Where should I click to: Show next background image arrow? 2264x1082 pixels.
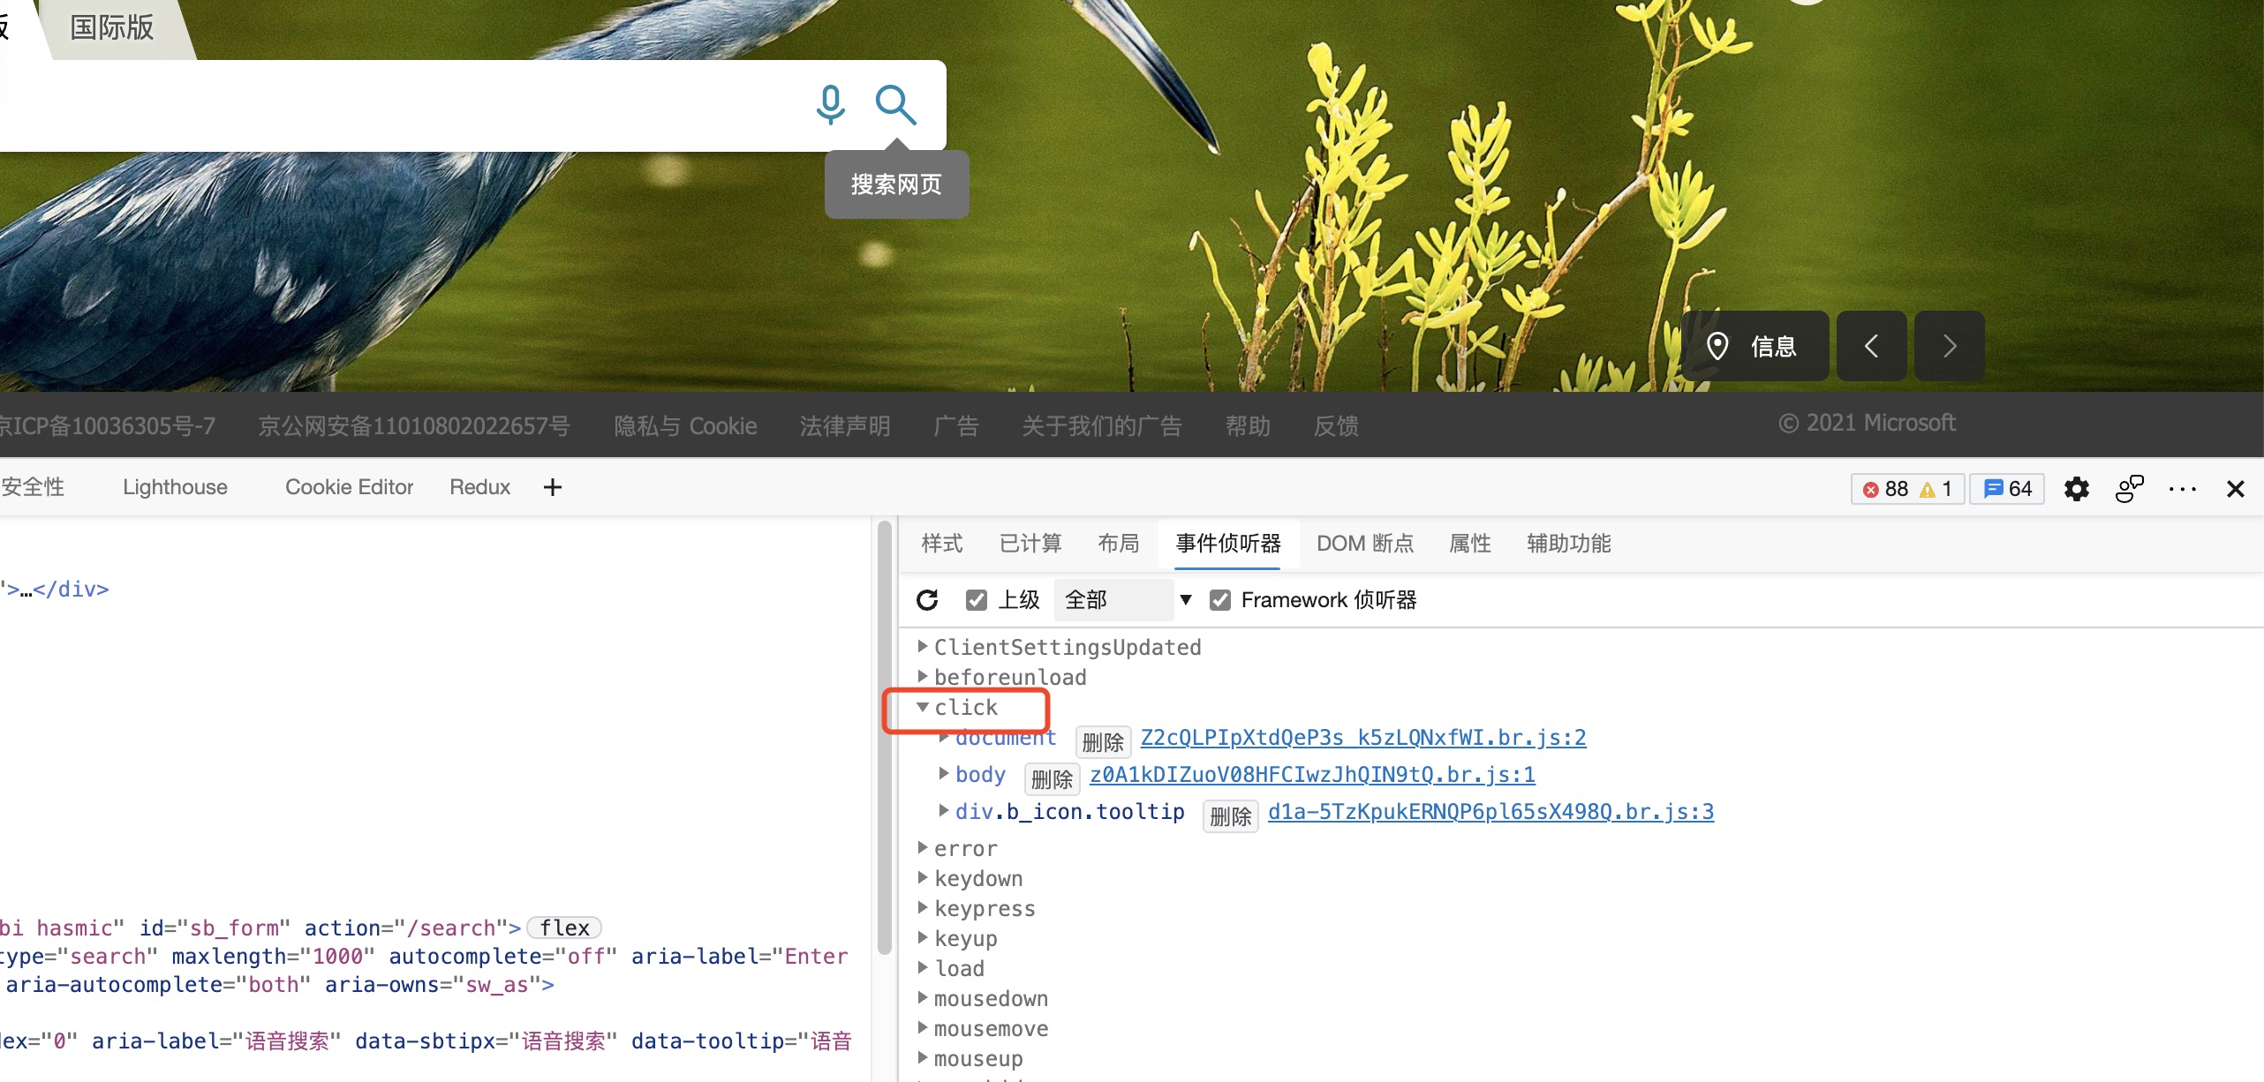pos(1949,346)
